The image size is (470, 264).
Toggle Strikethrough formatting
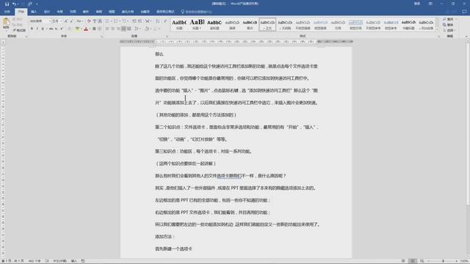(51, 29)
